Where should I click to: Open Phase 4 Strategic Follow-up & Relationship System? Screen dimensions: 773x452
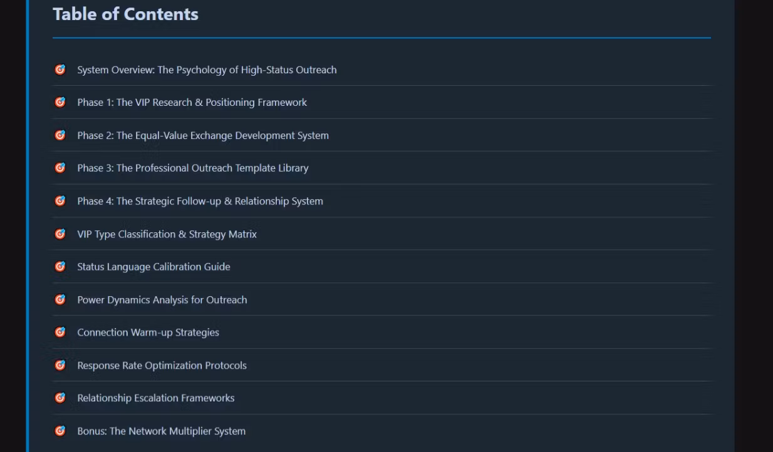point(200,202)
